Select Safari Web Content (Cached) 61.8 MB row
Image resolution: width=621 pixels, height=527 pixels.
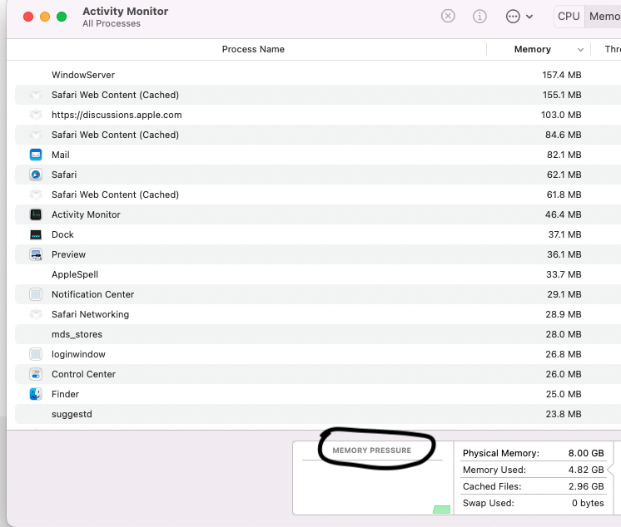coord(318,195)
